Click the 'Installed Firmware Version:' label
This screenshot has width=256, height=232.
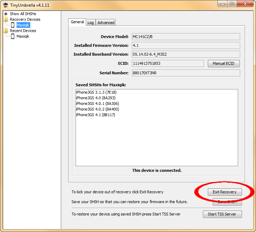101,45
